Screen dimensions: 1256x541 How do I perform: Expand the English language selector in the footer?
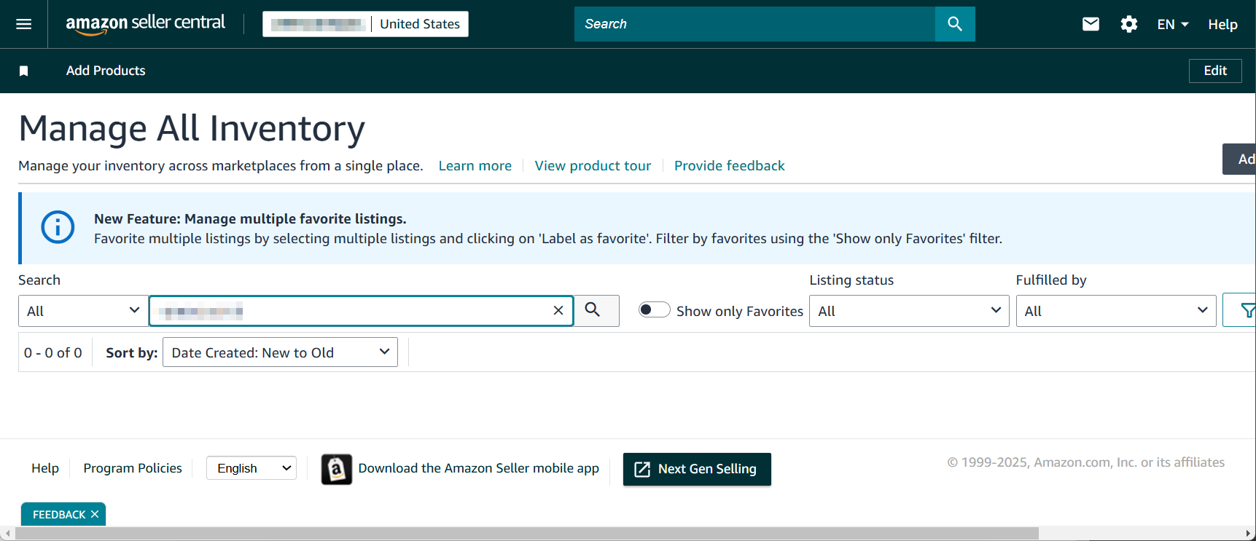251,468
